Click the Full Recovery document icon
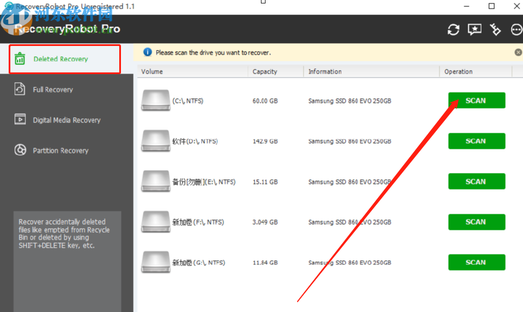 coord(20,89)
